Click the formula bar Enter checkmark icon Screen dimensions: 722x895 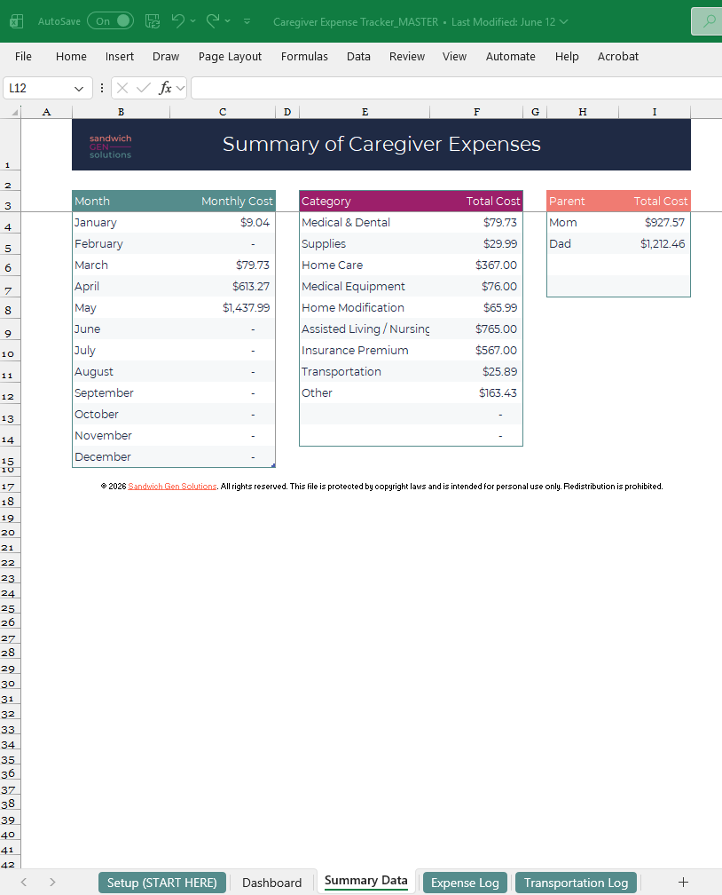(144, 88)
